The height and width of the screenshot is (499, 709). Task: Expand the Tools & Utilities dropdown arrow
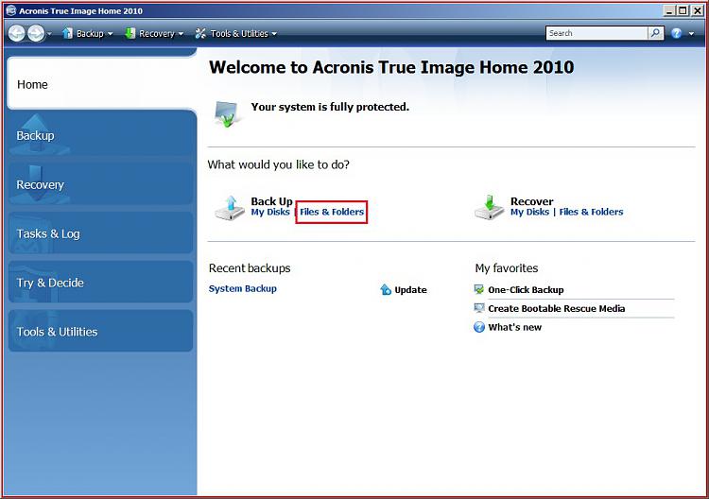(x=274, y=34)
